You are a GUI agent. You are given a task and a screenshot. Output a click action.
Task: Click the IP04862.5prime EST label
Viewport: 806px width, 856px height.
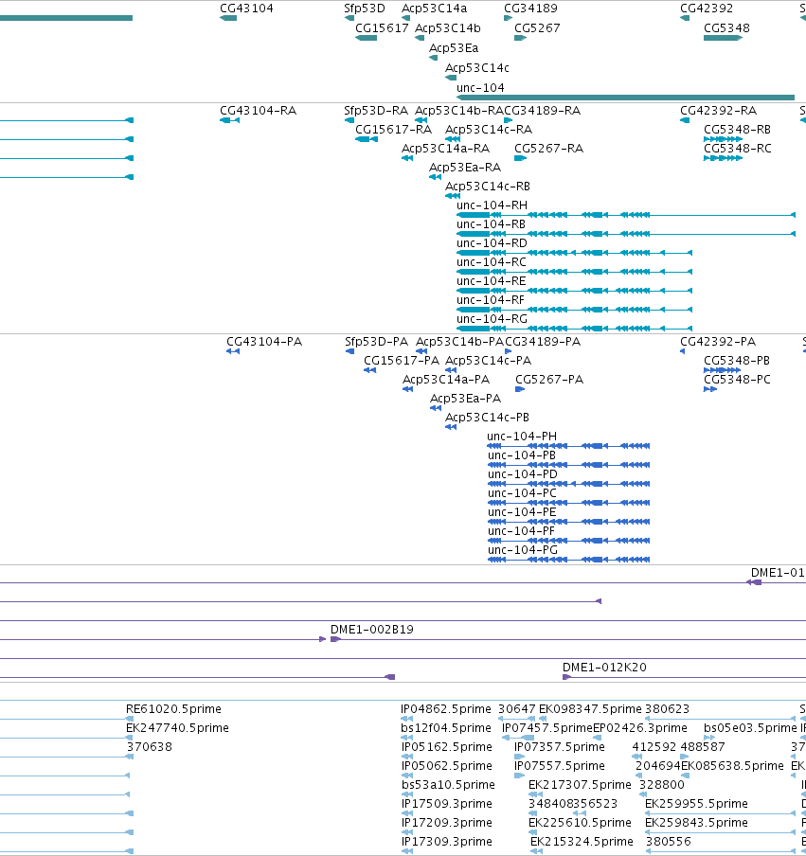[445, 708]
